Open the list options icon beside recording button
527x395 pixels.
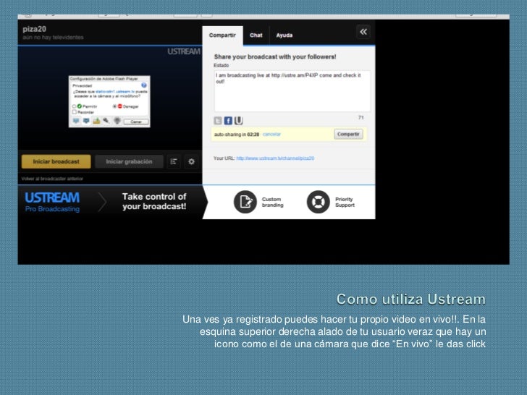click(174, 161)
